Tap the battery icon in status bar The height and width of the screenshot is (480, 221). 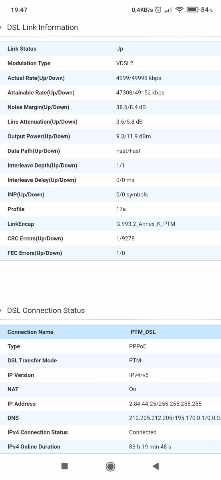coord(193,10)
